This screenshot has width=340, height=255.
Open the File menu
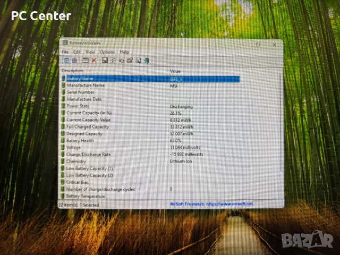coord(65,52)
